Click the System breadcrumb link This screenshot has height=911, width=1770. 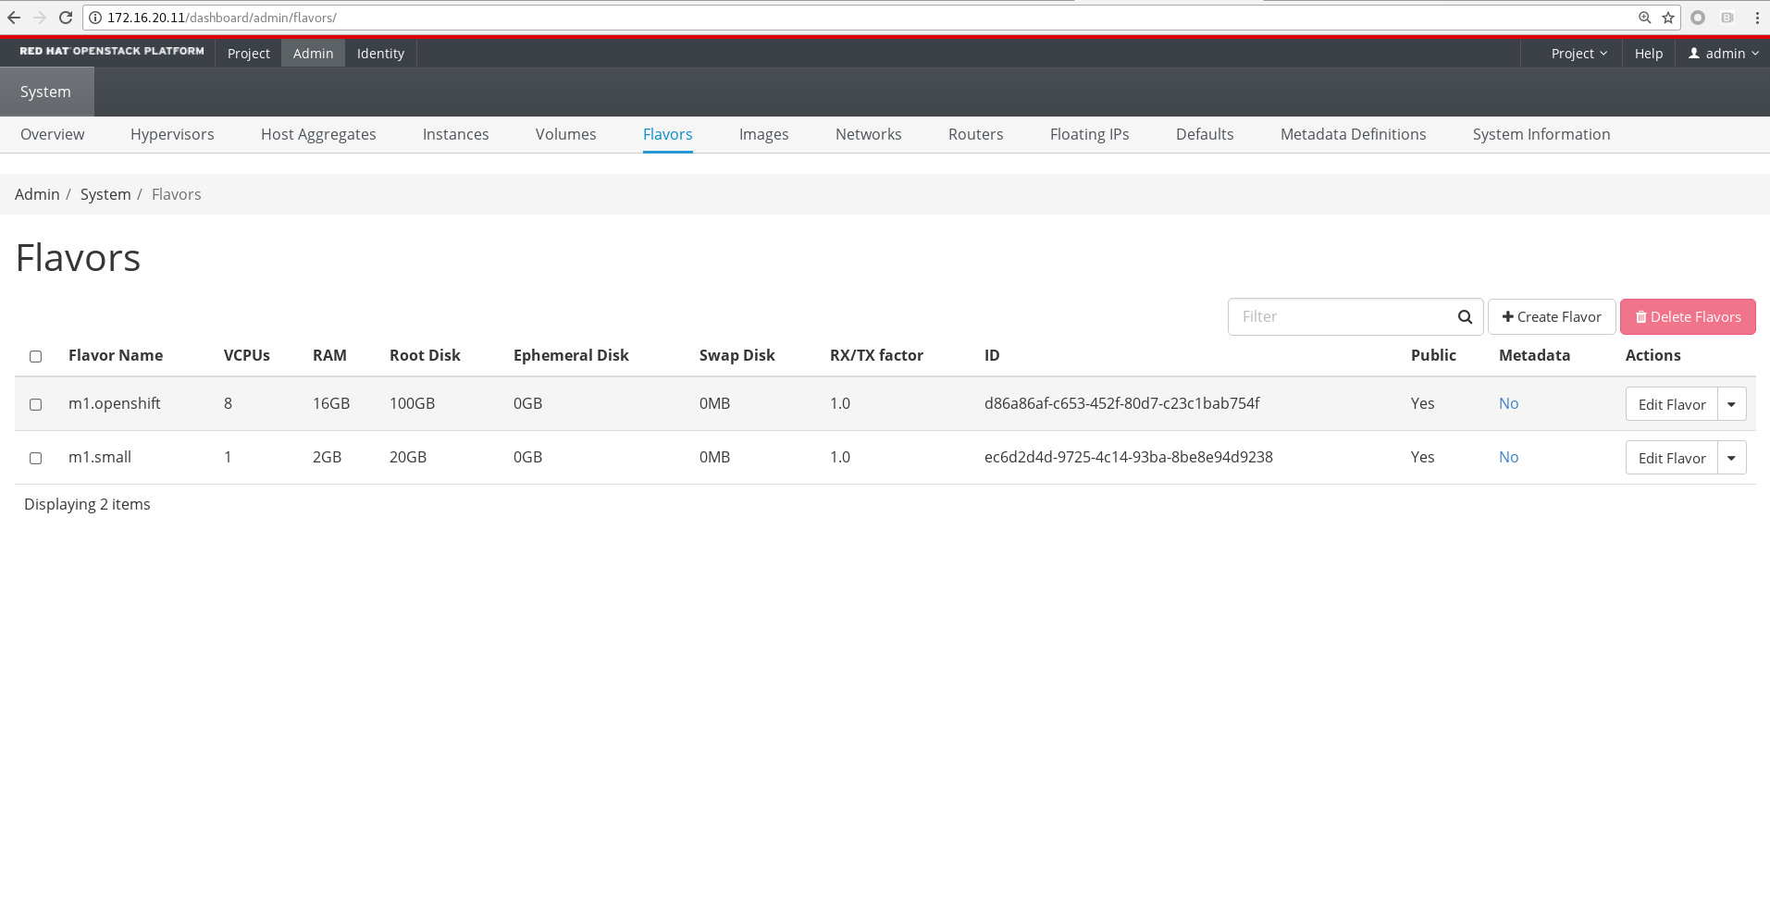click(105, 194)
